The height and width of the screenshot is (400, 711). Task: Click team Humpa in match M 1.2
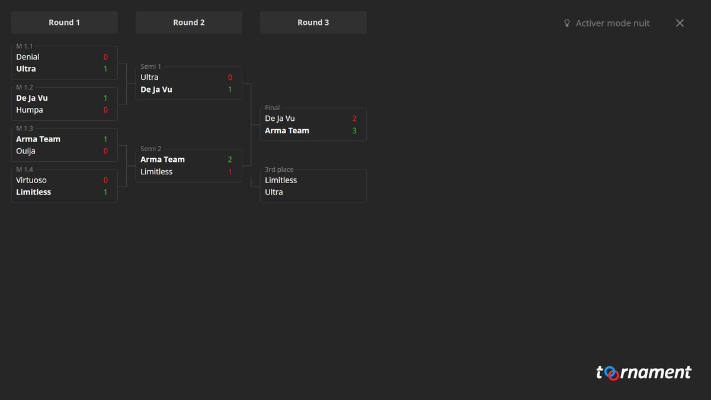pyautogui.click(x=30, y=110)
